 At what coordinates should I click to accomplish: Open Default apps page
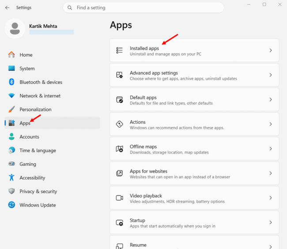coord(194,99)
